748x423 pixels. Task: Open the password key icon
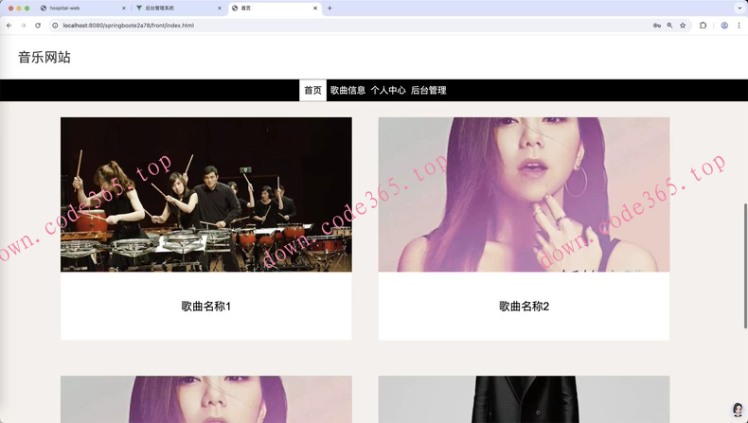click(657, 26)
